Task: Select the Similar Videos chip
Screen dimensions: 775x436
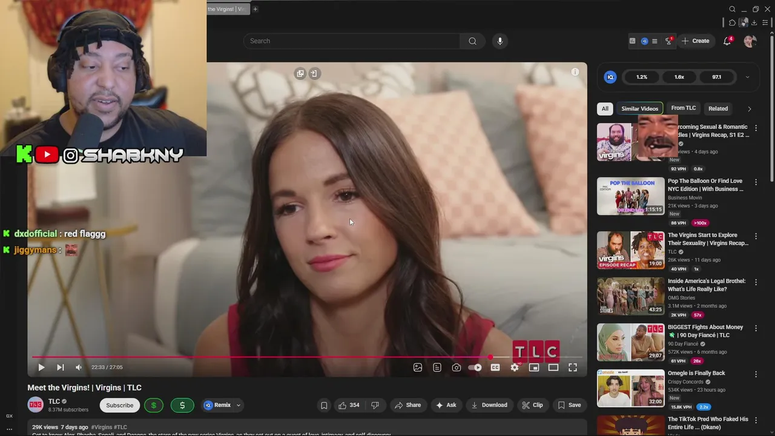Action: click(x=639, y=108)
